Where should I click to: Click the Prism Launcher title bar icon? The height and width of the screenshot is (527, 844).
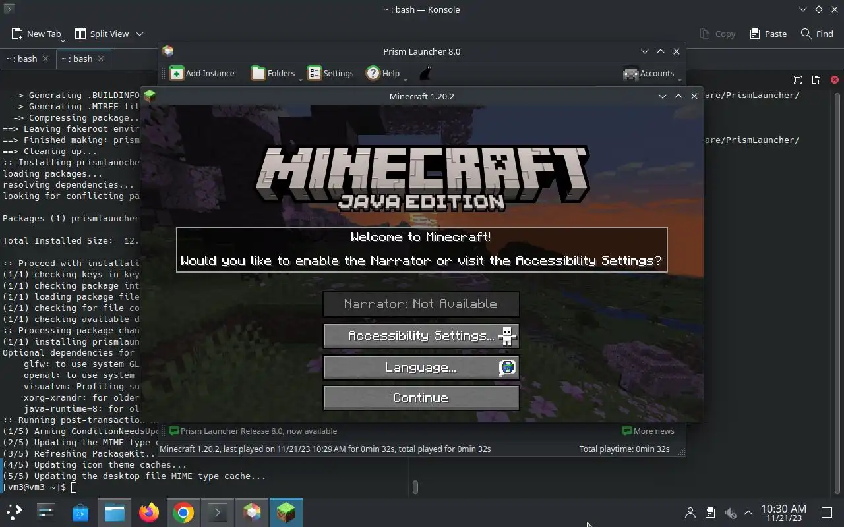167,51
